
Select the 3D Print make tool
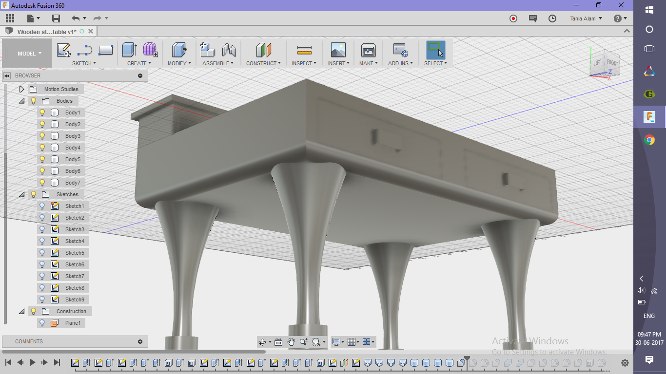click(x=368, y=50)
